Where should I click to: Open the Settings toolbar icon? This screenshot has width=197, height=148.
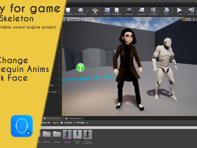pos(129,11)
